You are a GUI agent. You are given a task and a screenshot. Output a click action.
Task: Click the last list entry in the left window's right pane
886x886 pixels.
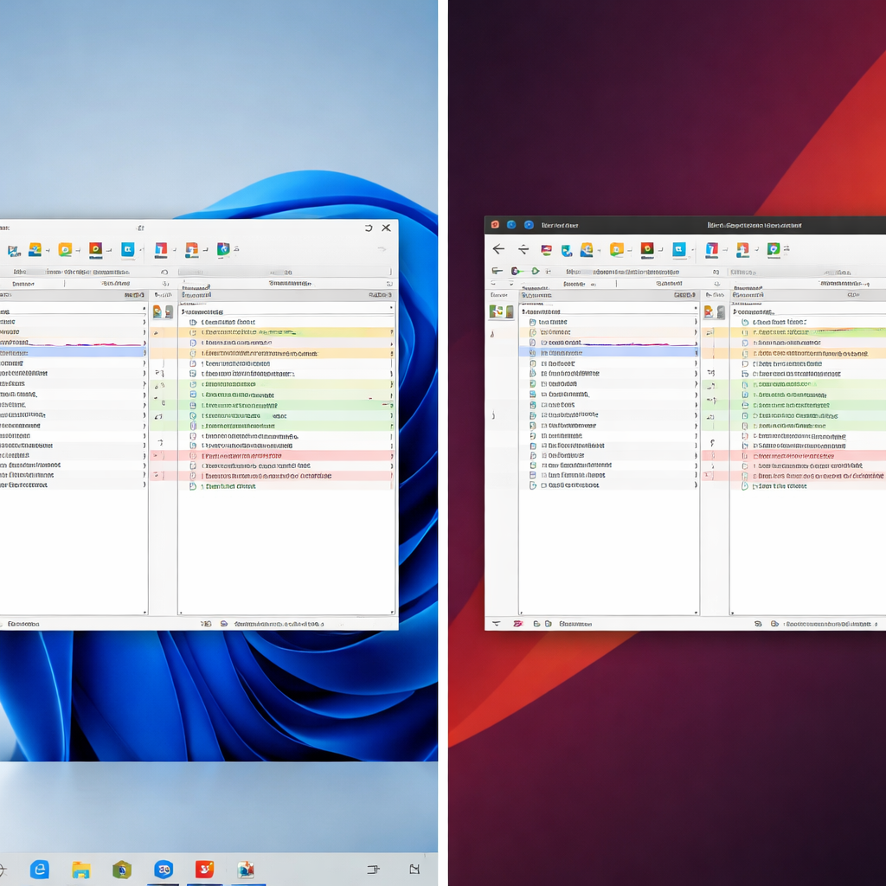(229, 486)
